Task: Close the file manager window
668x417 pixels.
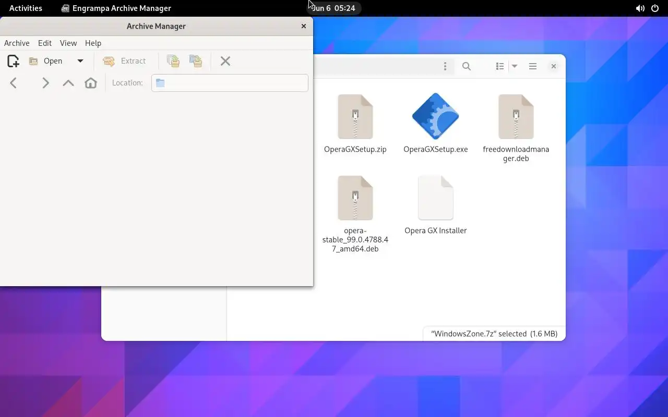Action: (554, 66)
